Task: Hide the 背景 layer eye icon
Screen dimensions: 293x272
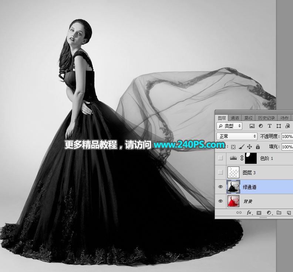Action: tap(220, 201)
